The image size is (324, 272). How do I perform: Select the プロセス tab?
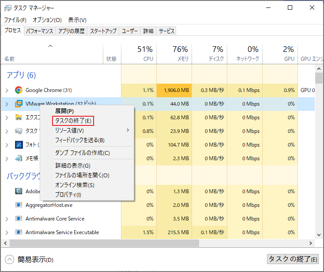coord(13,30)
